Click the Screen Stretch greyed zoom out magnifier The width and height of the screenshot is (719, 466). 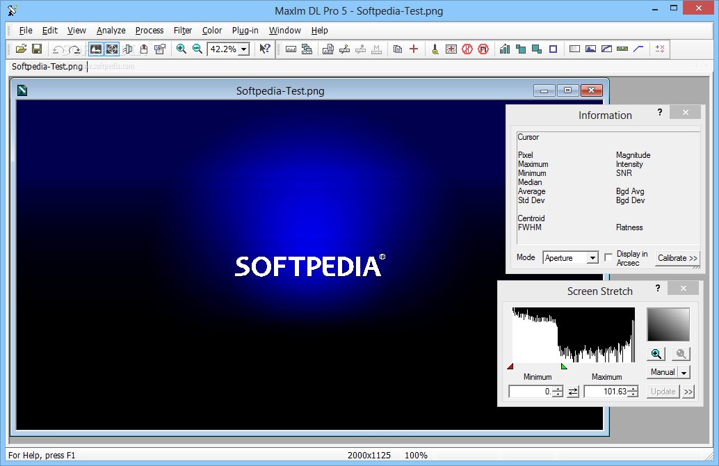click(681, 353)
